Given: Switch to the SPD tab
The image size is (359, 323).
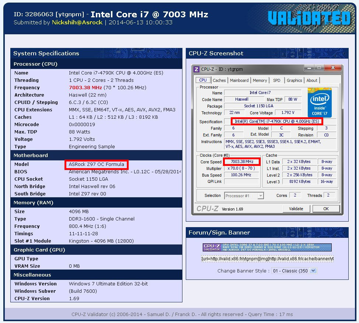Looking at the screenshot, I should (277, 80).
